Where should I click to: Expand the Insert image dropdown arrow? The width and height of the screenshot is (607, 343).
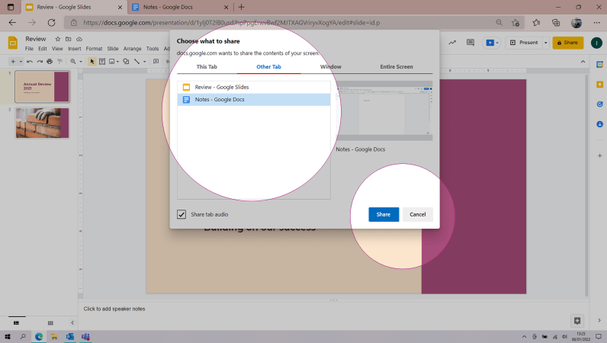[117, 61]
